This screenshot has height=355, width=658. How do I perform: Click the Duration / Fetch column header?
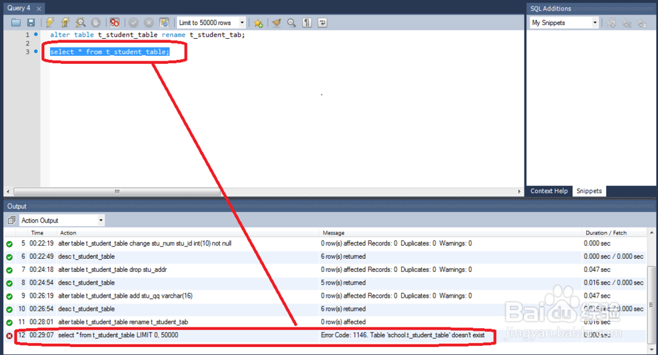pos(606,232)
